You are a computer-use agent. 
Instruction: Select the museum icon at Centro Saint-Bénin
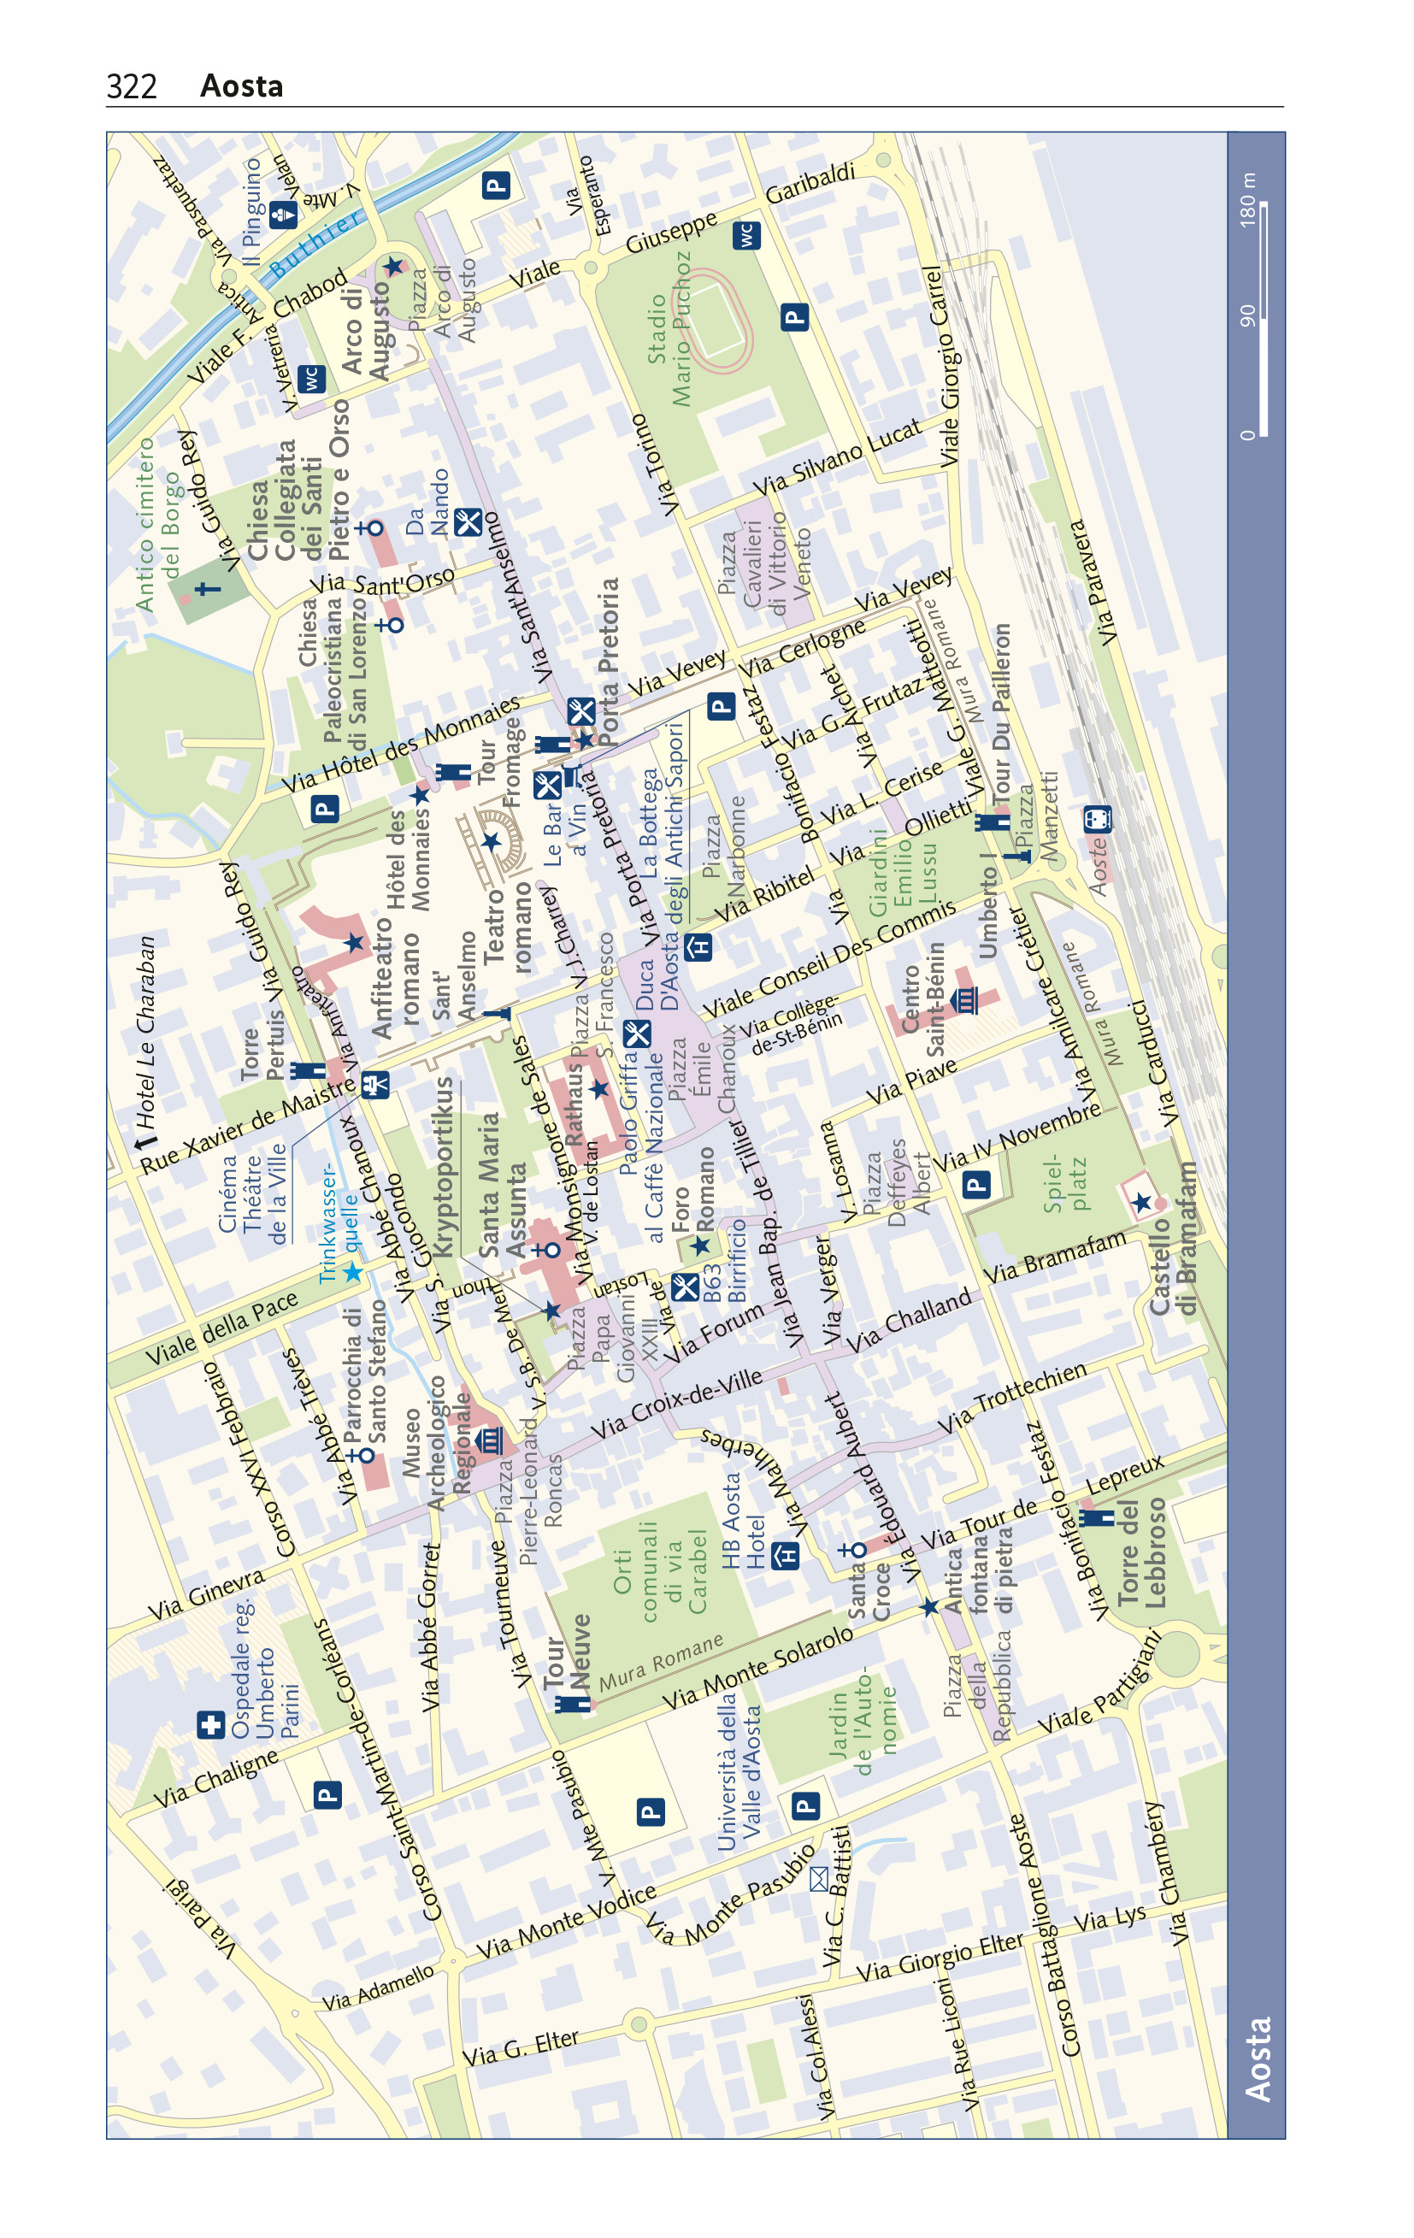click(966, 1000)
